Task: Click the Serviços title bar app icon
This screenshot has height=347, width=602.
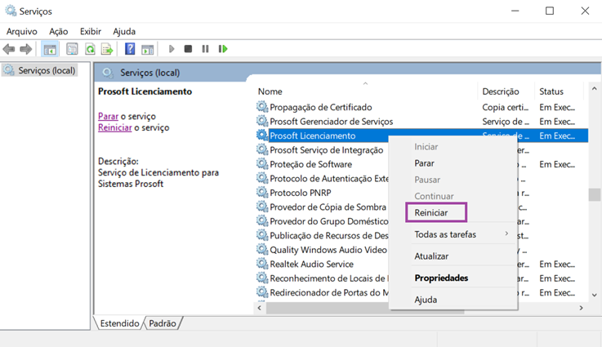Action: click(x=11, y=11)
